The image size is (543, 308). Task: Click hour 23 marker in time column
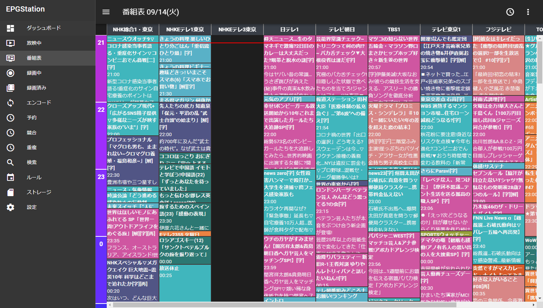pyautogui.click(x=101, y=203)
